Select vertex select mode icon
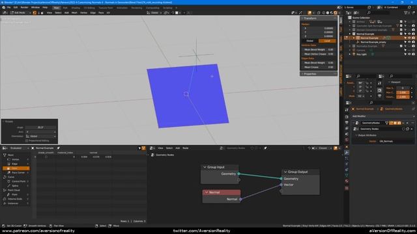Screen dimensions: 417x234 [35, 13]
